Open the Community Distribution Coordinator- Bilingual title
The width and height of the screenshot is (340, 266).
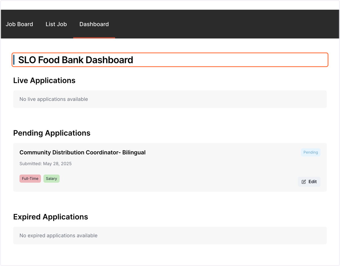coord(82,152)
